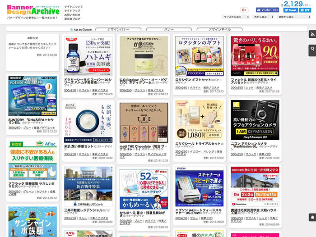Open the red ファンケル 90% banner image
This screenshot has width=316, height=237.
(x=255, y=56)
